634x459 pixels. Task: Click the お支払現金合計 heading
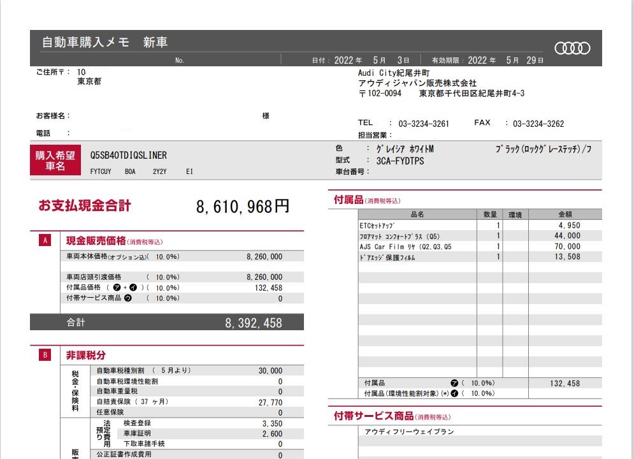click(x=85, y=205)
